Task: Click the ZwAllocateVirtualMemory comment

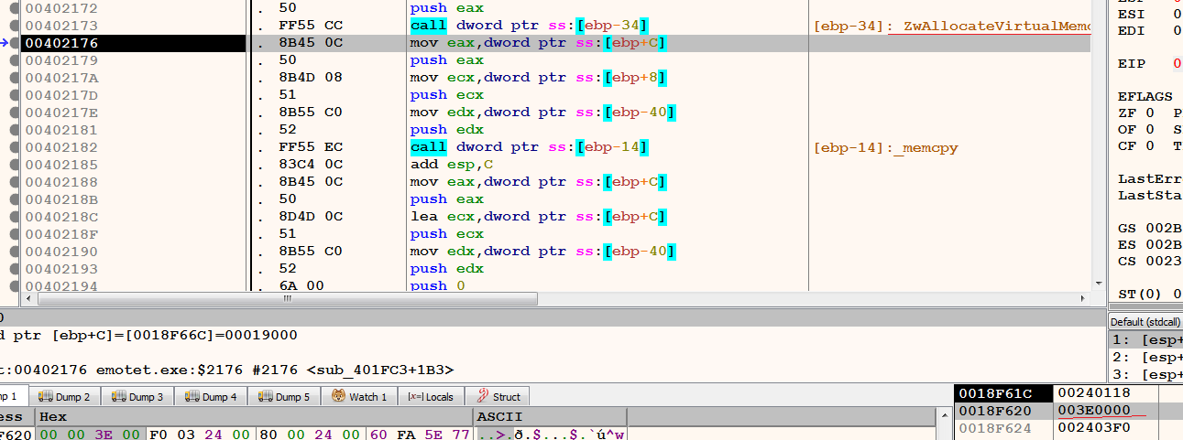Action: [952, 26]
